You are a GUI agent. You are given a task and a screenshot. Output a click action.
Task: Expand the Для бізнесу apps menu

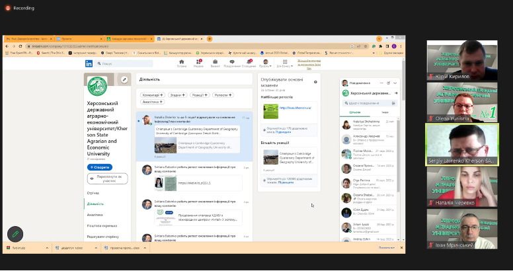(x=285, y=63)
